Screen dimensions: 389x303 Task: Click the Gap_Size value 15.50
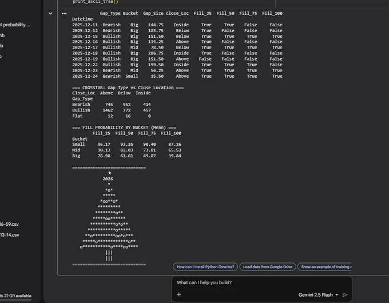pos(157,76)
